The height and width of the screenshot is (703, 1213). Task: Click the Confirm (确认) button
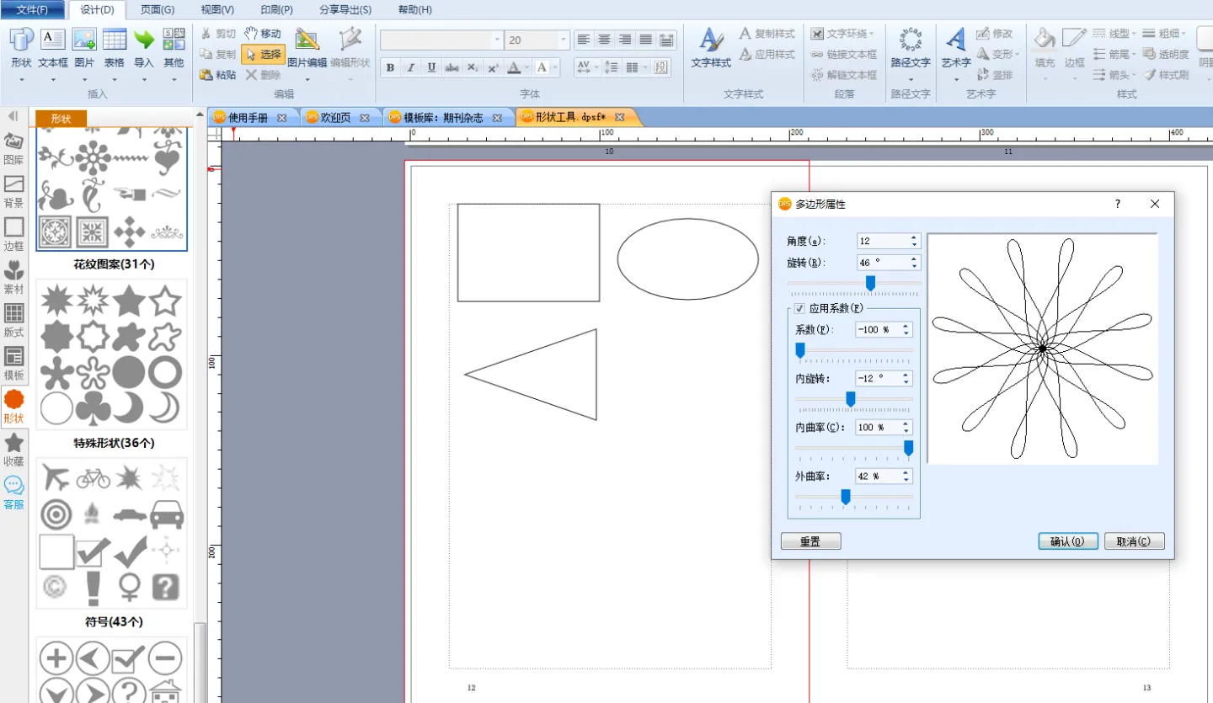(1067, 541)
